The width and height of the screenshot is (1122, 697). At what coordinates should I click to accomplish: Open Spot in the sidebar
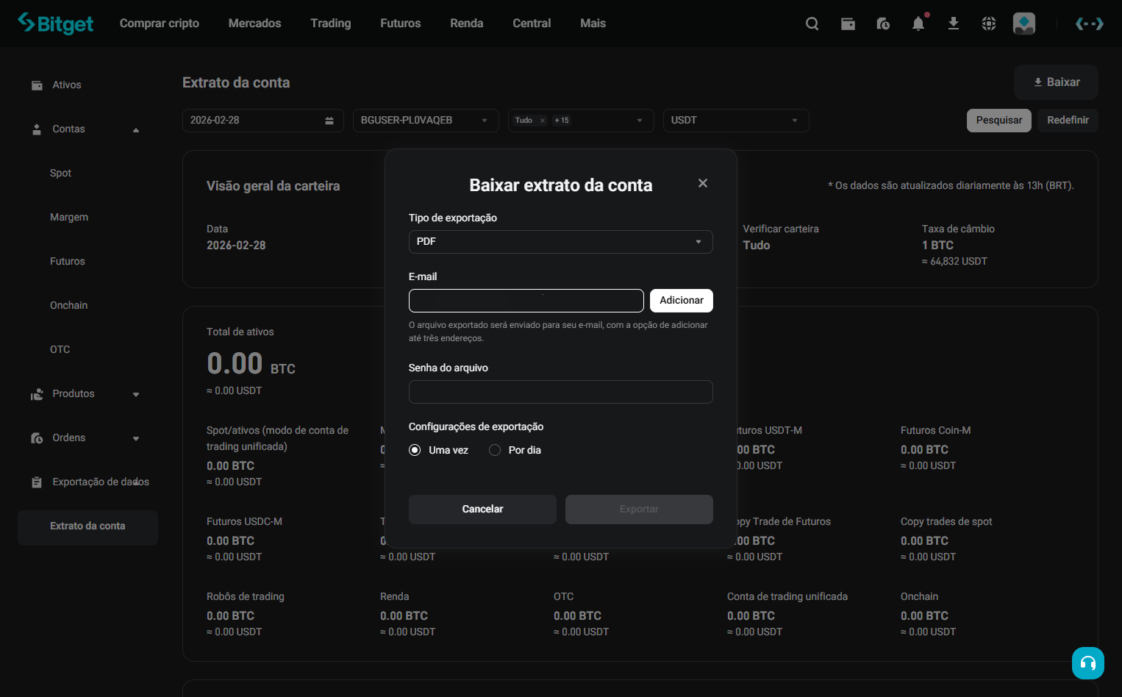point(60,174)
